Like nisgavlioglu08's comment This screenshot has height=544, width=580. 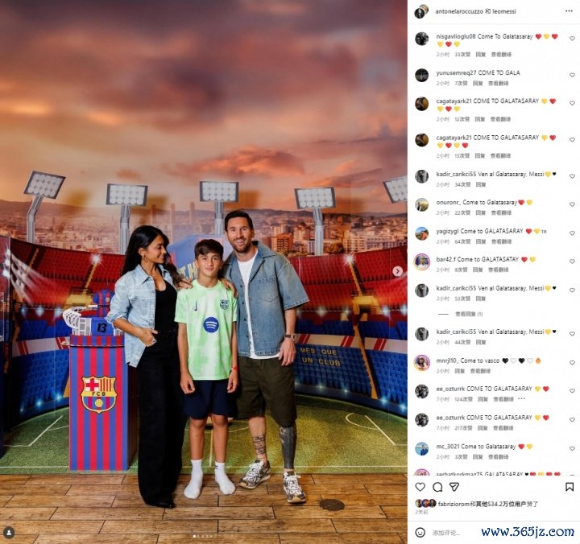pyautogui.click(x=572, y=39)
